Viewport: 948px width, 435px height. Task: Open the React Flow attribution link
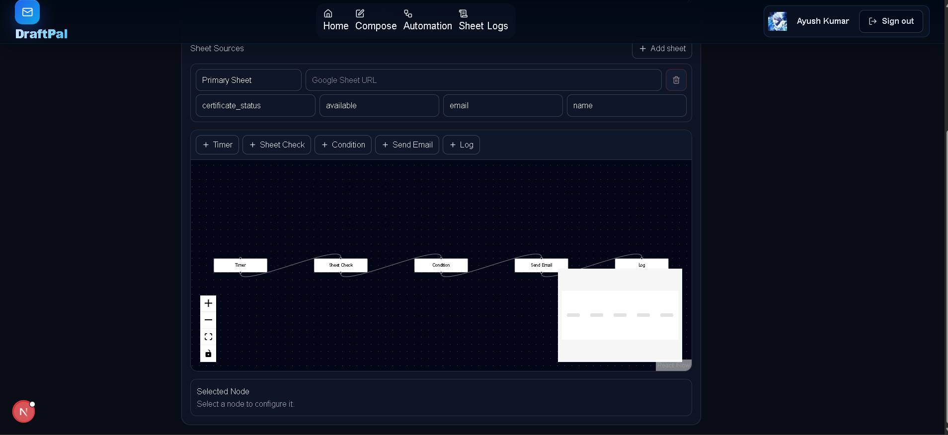tap(673, 365)
